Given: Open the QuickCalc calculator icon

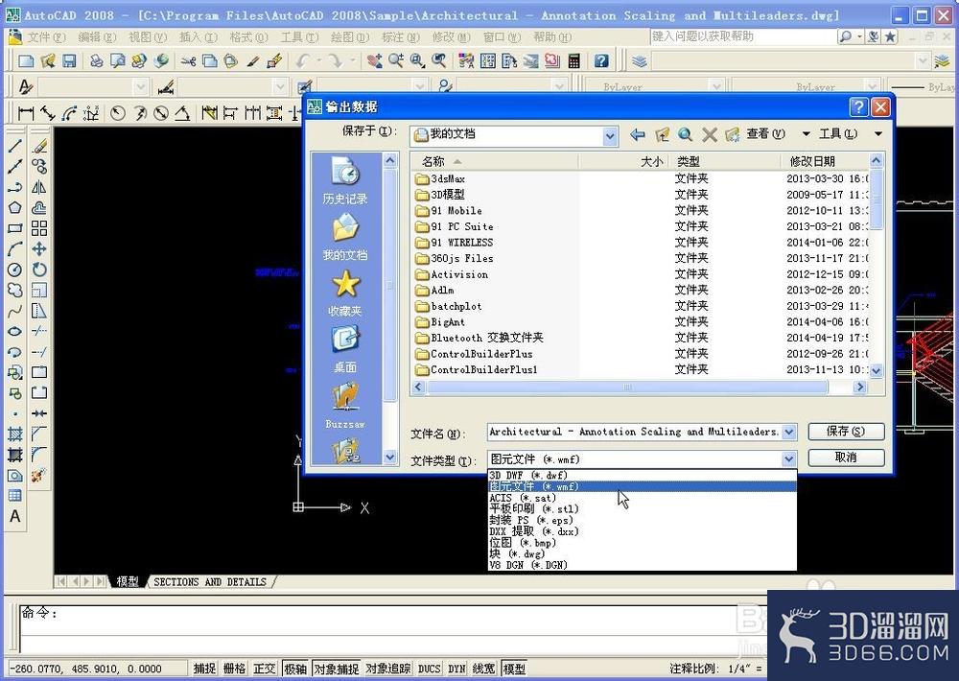Looking at the screenshot, I should point(573,61).
